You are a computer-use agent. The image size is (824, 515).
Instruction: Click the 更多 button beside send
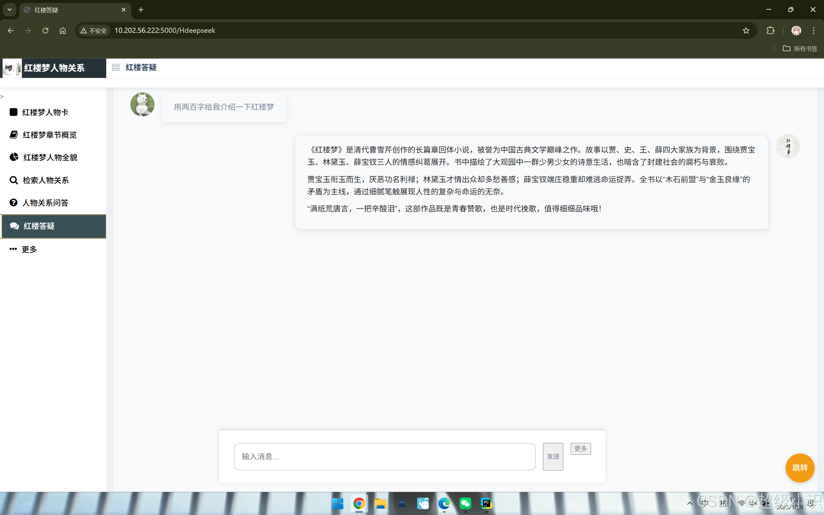(x=580, y=449)
